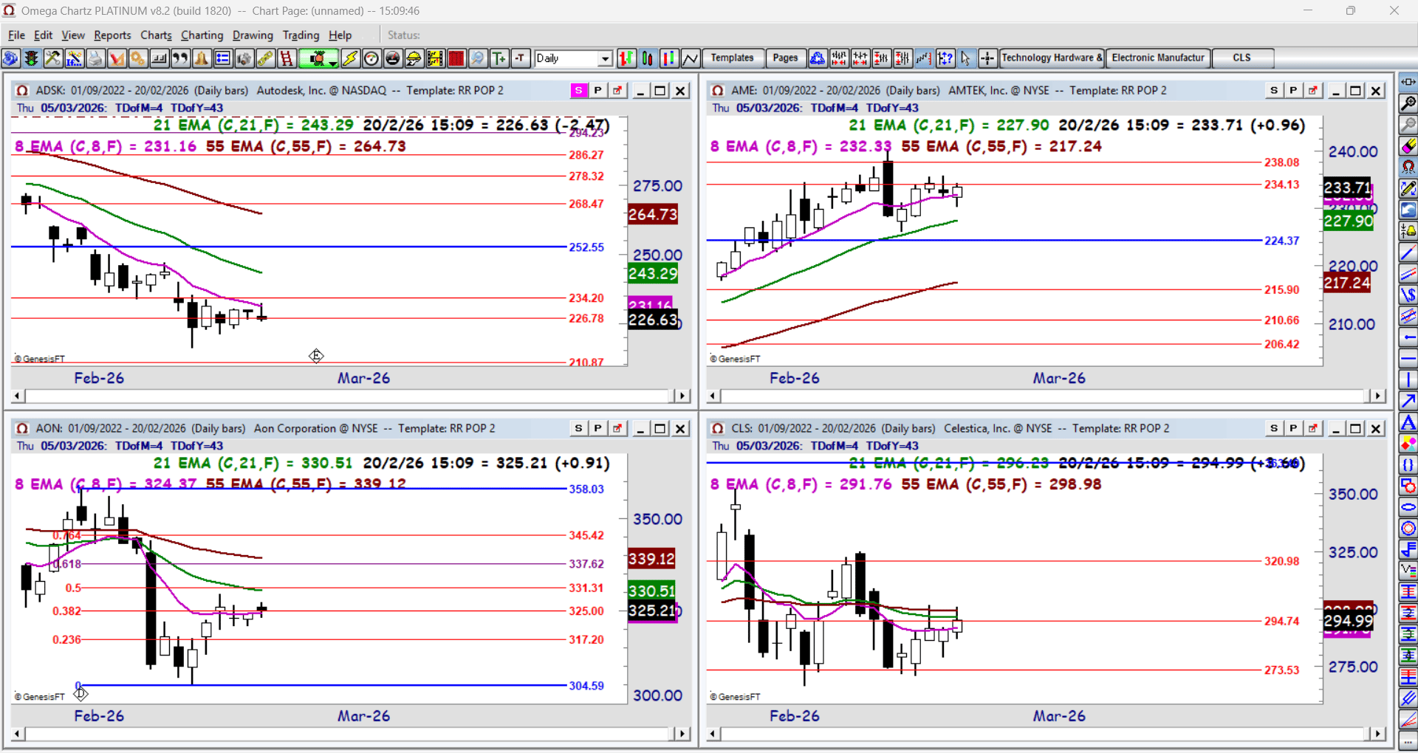
Task: Click the popout button on AME chart
Action: click(1313, 90)
